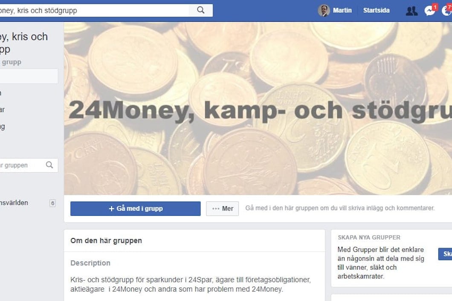Open the sidebar item with badge 6
The height and width of the screenshot is (301, 452).
(28, 203)
